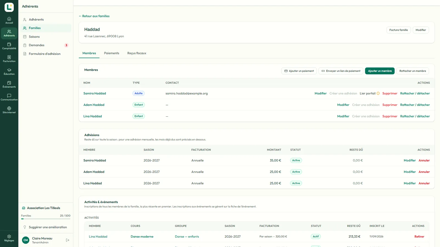440x247 pixels.
Task: Click Rattacher / détacher for Lina Haddad member
Action: (x=415, y=116)
